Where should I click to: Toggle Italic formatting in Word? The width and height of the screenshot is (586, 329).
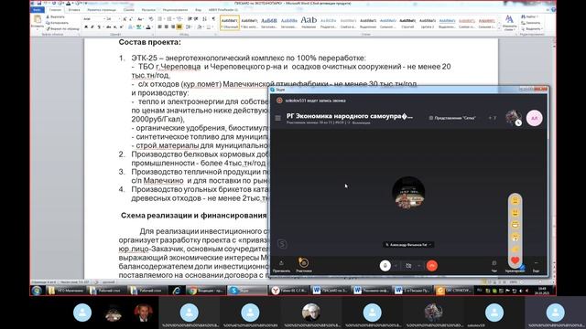[92, 27]
